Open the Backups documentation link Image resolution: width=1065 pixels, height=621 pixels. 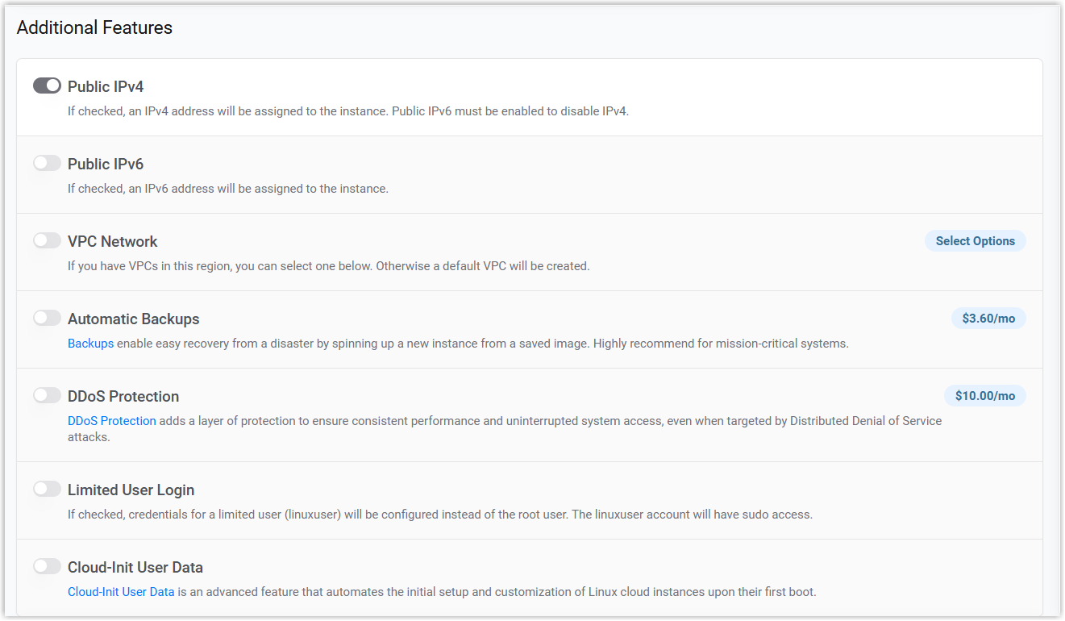90,344
